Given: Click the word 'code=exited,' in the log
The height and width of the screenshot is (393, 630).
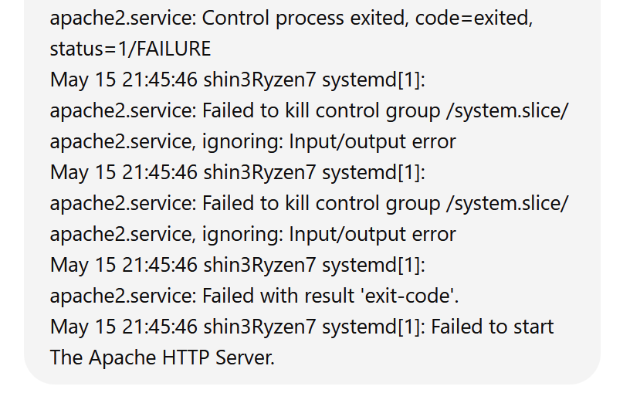Looking at the screenshot, I should [x=474, y=18].
